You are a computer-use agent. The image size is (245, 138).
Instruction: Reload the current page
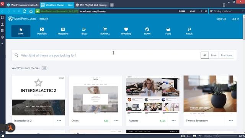click(x=24, y=11)
